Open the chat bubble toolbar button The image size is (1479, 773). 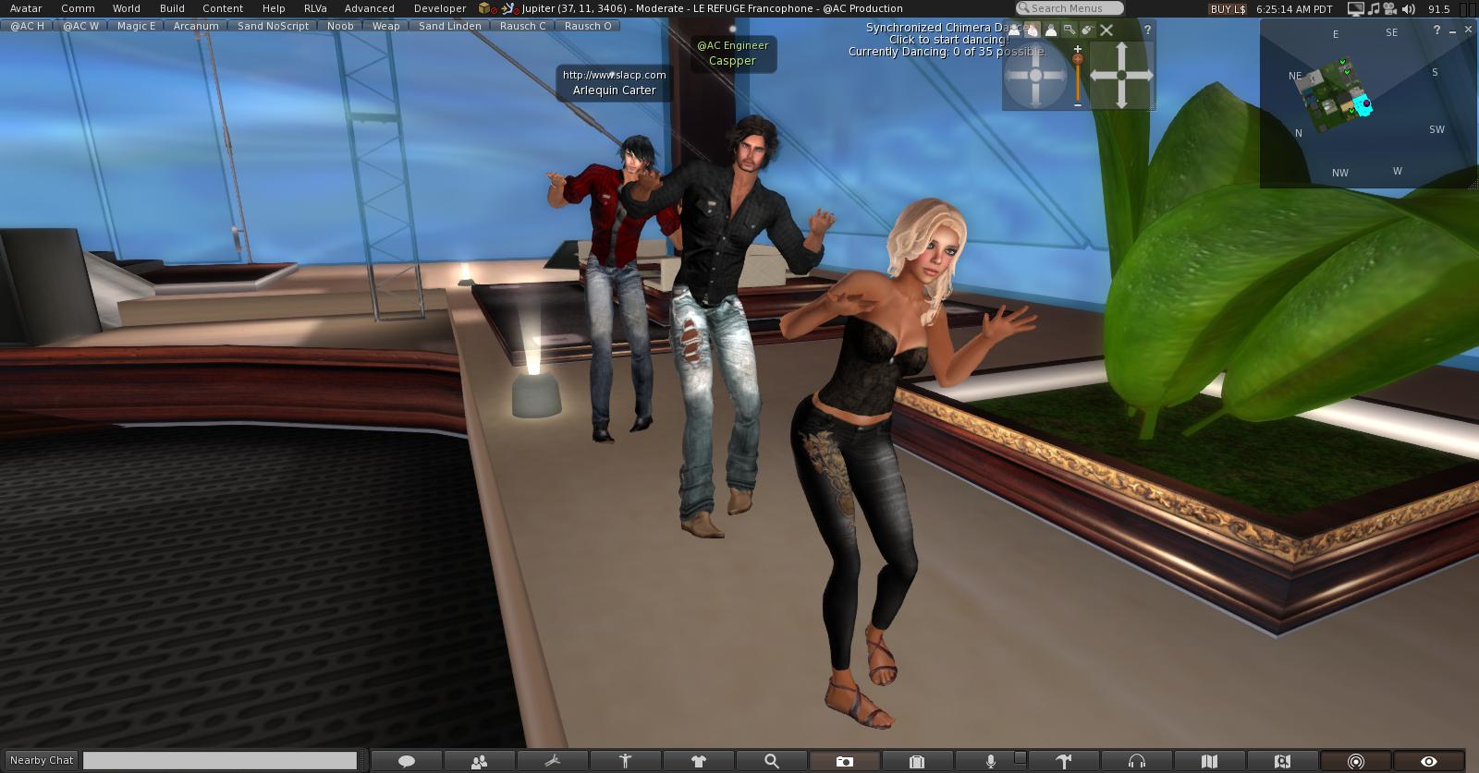pyautogui.click(x=406, y=761)
